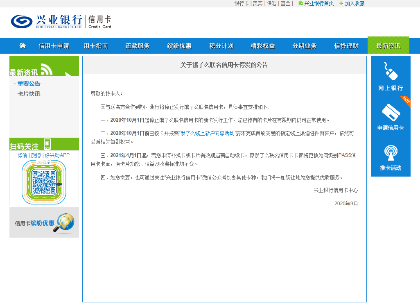This screenshot has height=304, width=420.
Task: Click the Industrial Bank logo
Action: point(46,21)
